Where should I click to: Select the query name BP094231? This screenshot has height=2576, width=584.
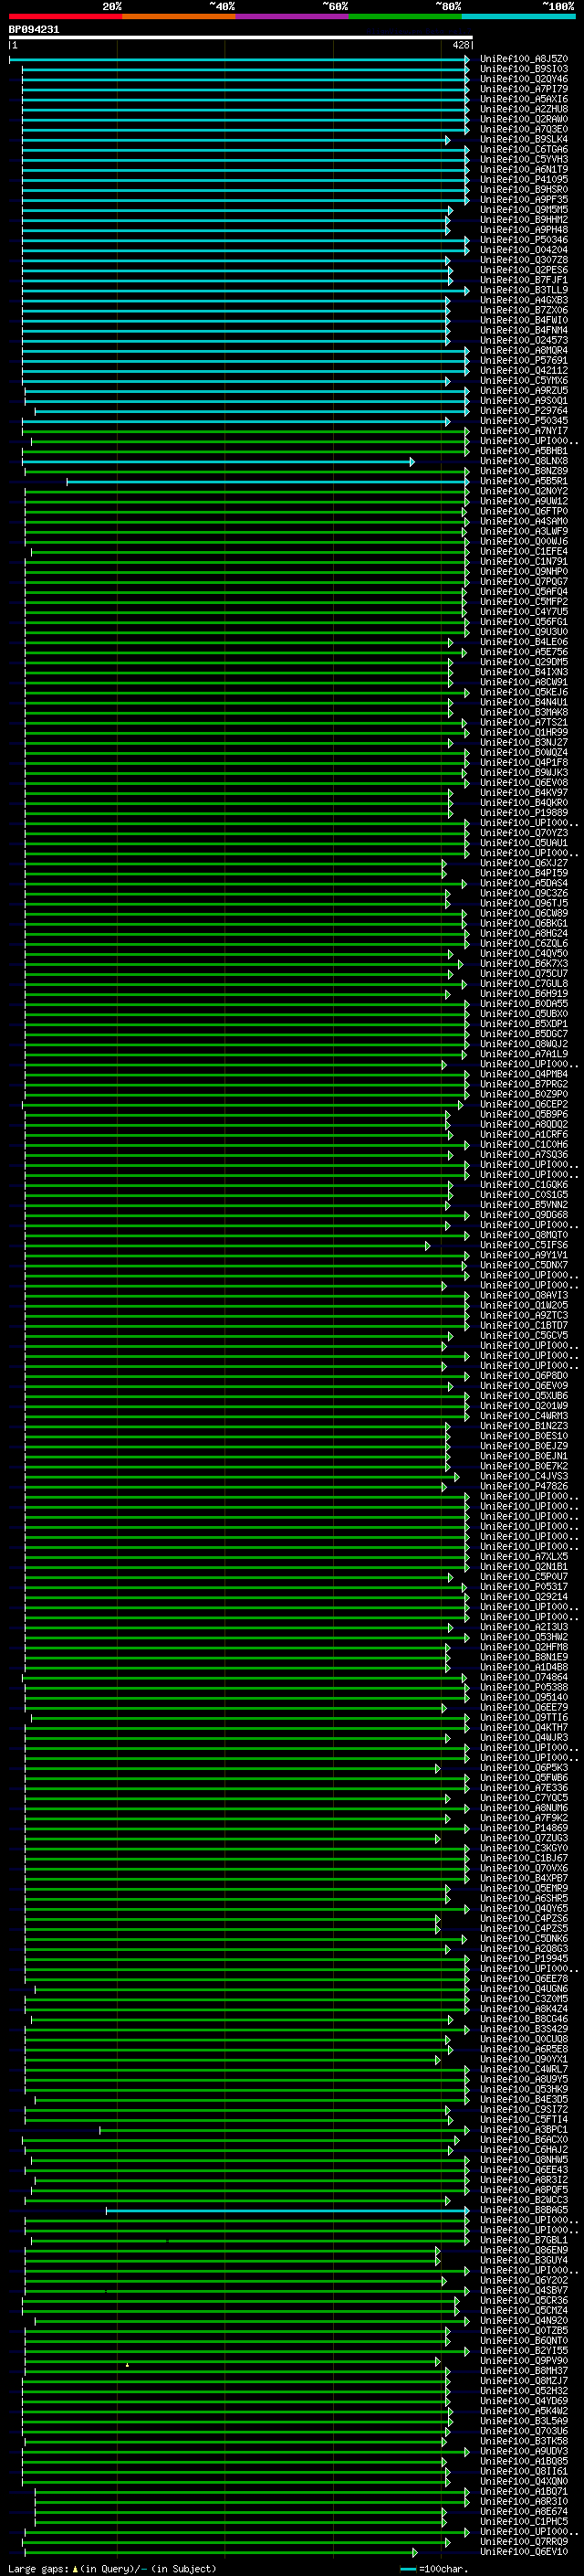point(34,30)
